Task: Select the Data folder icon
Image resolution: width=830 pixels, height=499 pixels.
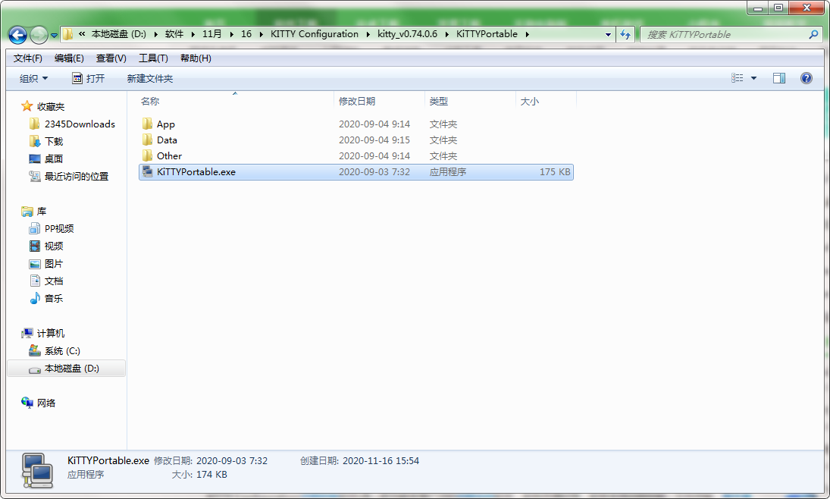Action: pos(148,140)
